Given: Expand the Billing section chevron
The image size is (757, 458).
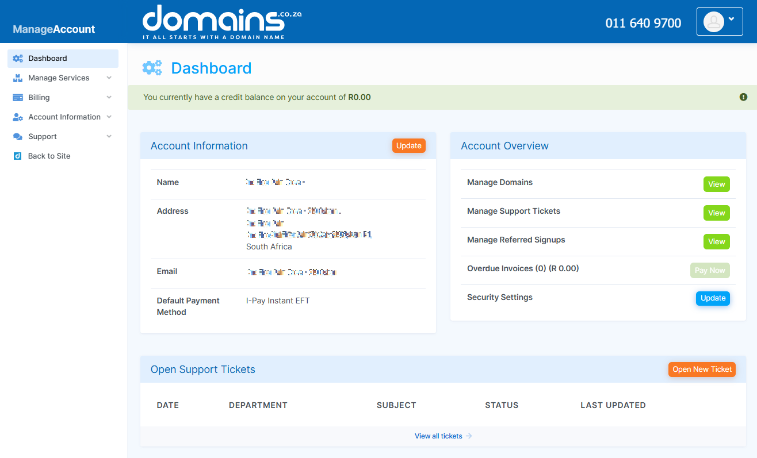Looking at the screenshot, I should point(109,97).
